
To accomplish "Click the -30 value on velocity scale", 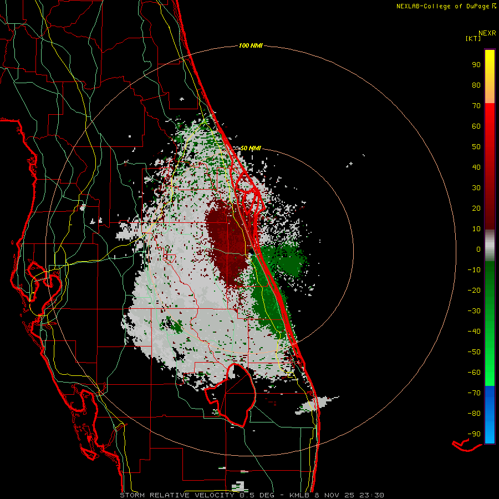I will [x=474, y=311].
